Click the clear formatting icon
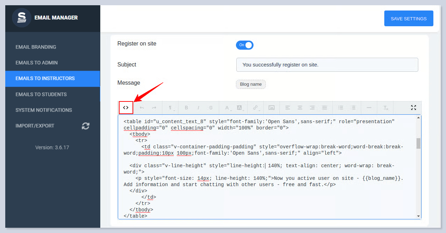The width and height of the screenshot is (446, 233). pos(385,108)
